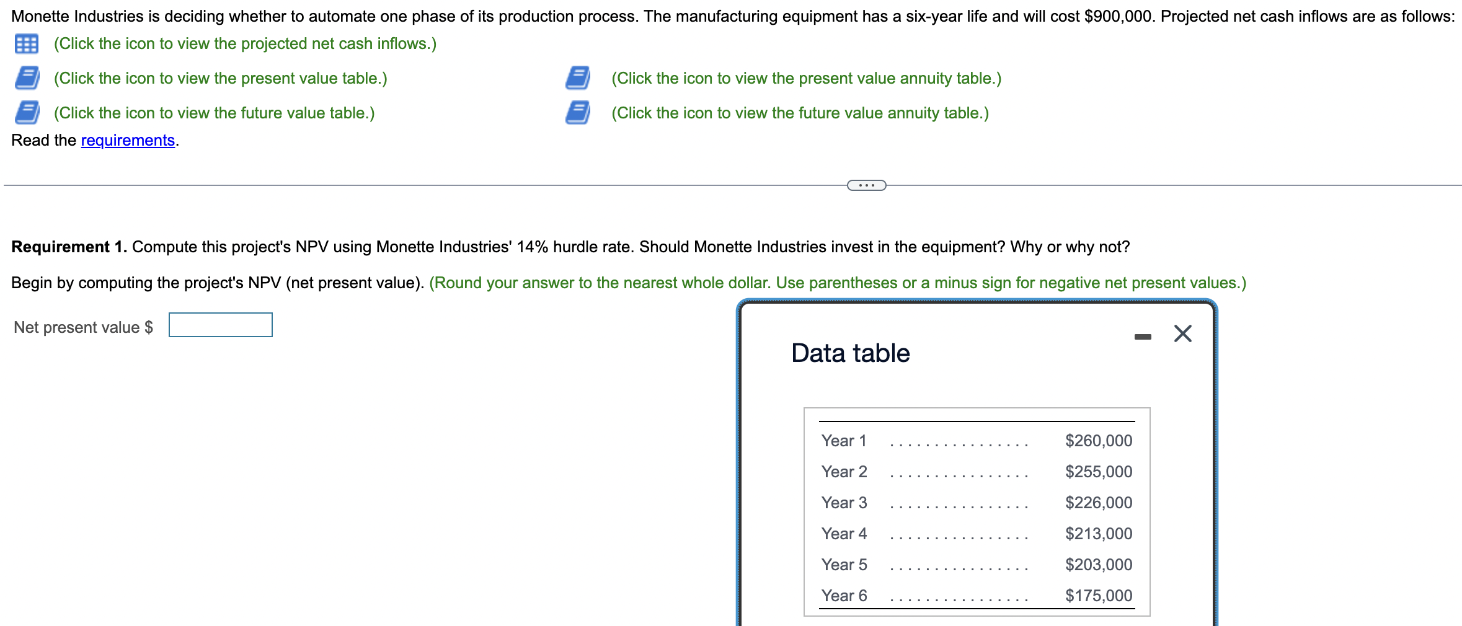Click the present value table green text
This screenshot has width=1462, height=626.
(220, 78)
